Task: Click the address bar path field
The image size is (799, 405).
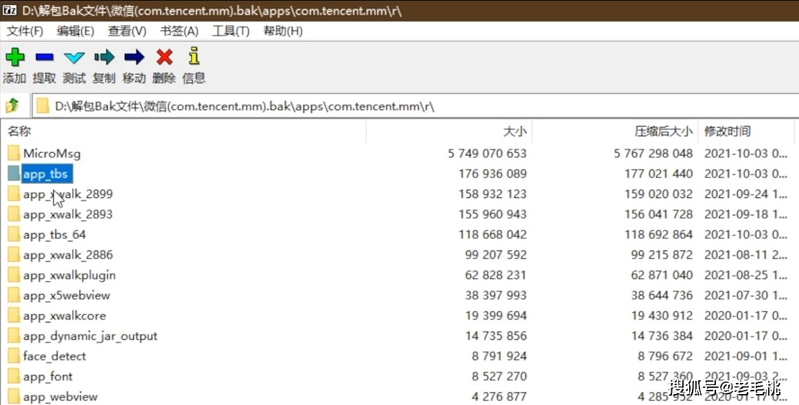Action: (x=415, y=106)
